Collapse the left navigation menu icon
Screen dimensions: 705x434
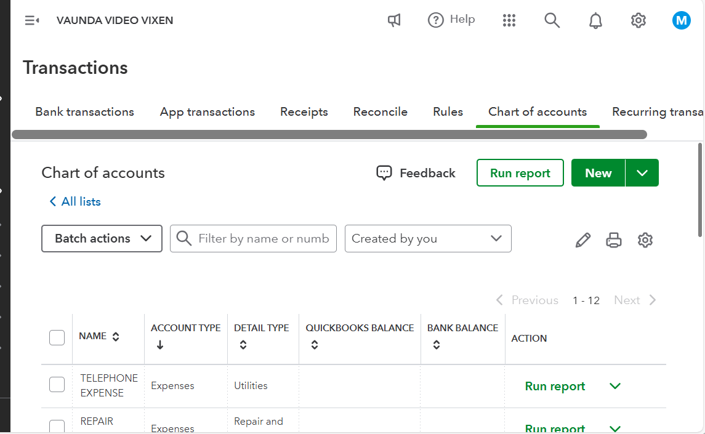pos(31,20)
